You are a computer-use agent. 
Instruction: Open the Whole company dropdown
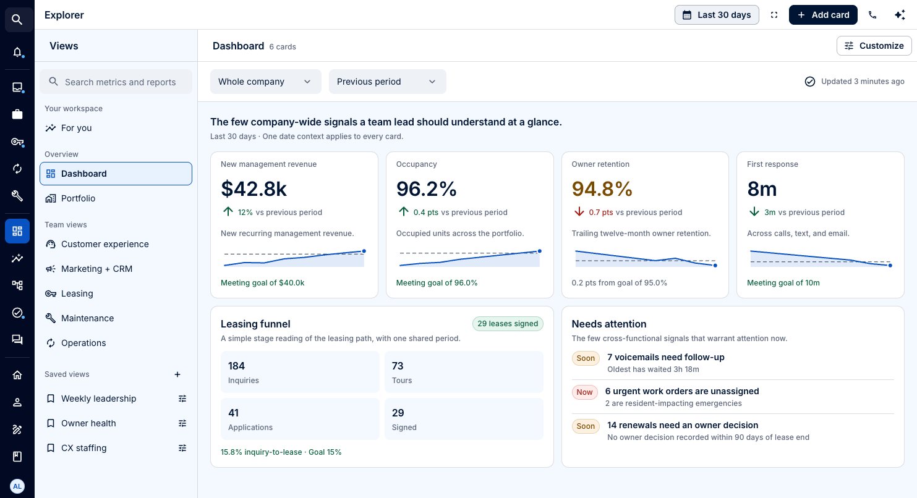(x=266, y=82)
